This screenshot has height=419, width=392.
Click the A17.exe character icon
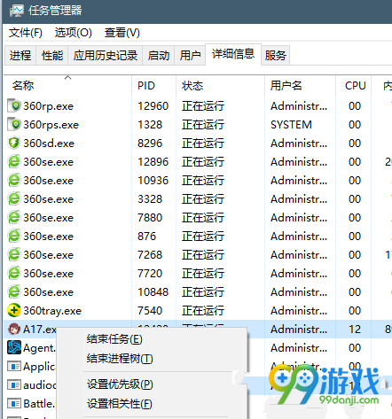pyautogui.click(x=14, y=329)
